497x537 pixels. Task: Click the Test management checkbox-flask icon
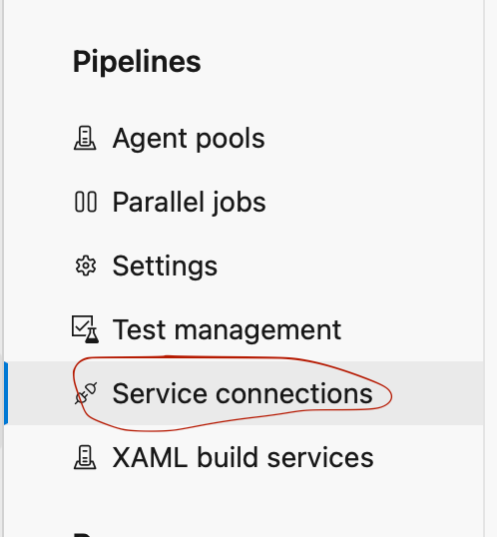click(86, 329)
